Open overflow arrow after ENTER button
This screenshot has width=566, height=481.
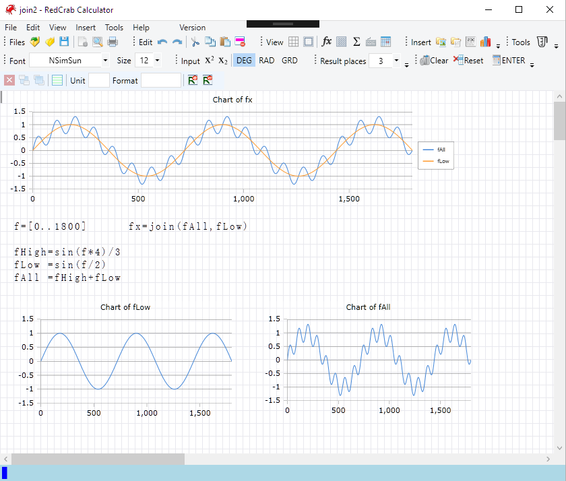point(532,65)
